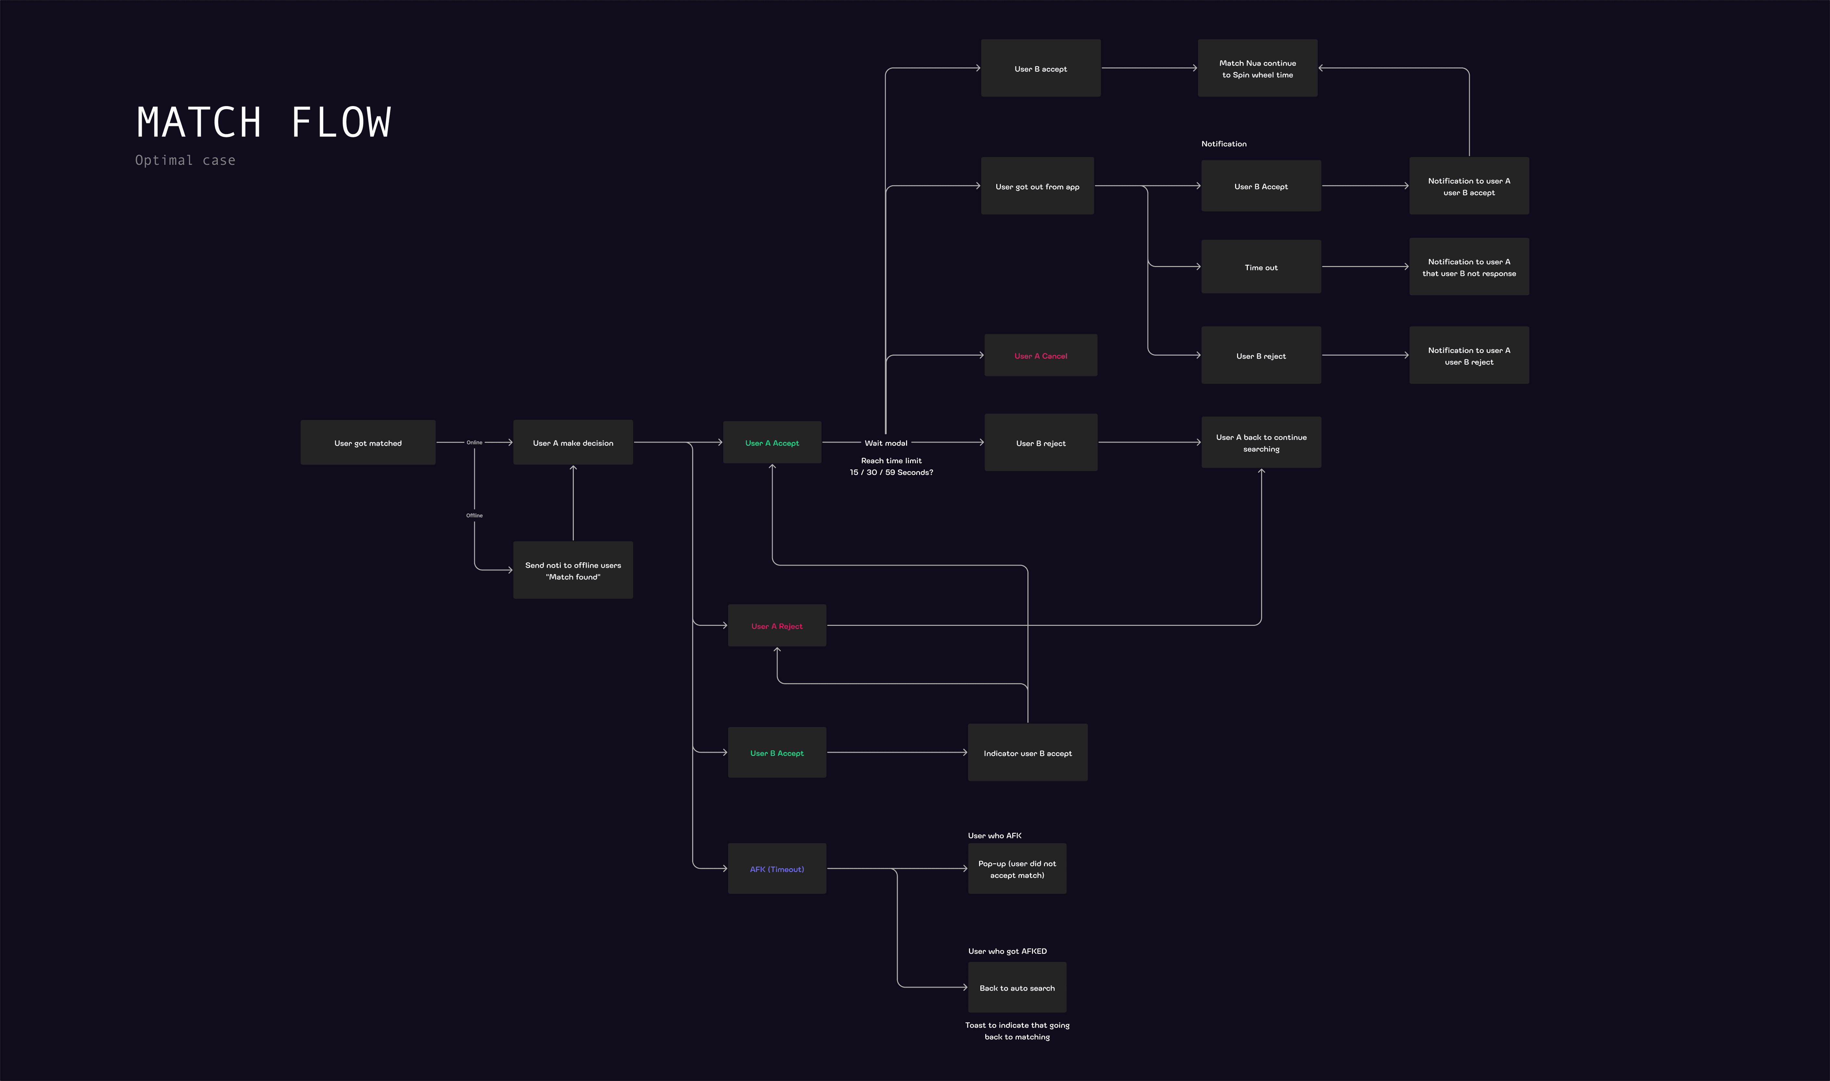Click the 'User who got AFKED' label
Image resolution: width=1830 pixels, height=1081 pixels.
coord(1008,951)
